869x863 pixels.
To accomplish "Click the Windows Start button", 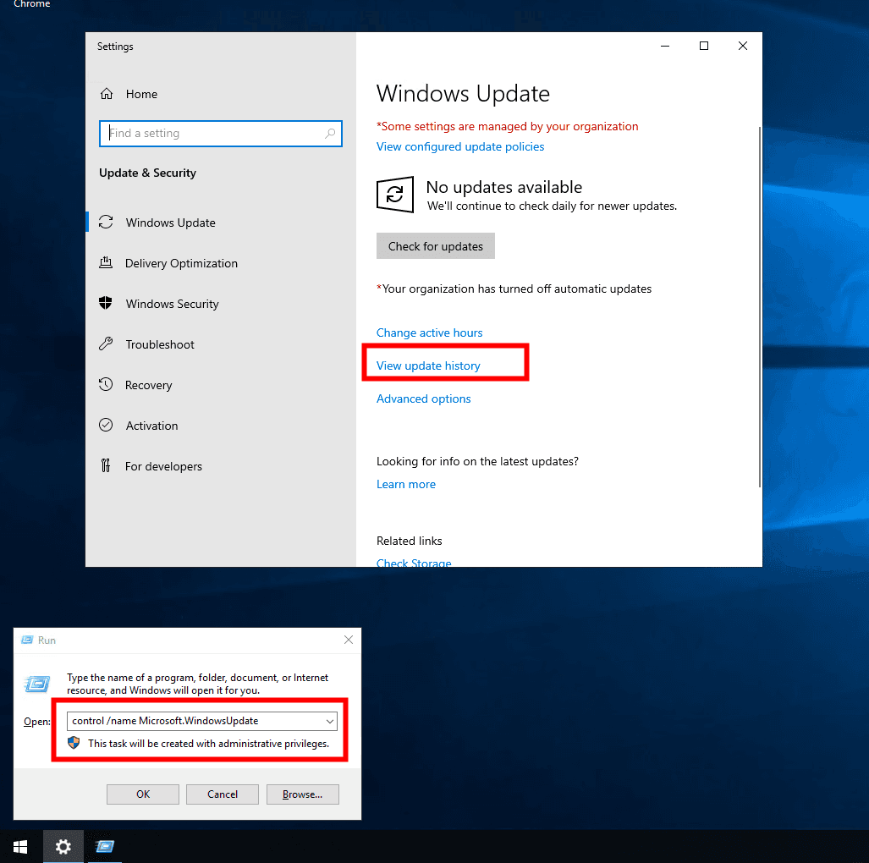I will [20, 846].
